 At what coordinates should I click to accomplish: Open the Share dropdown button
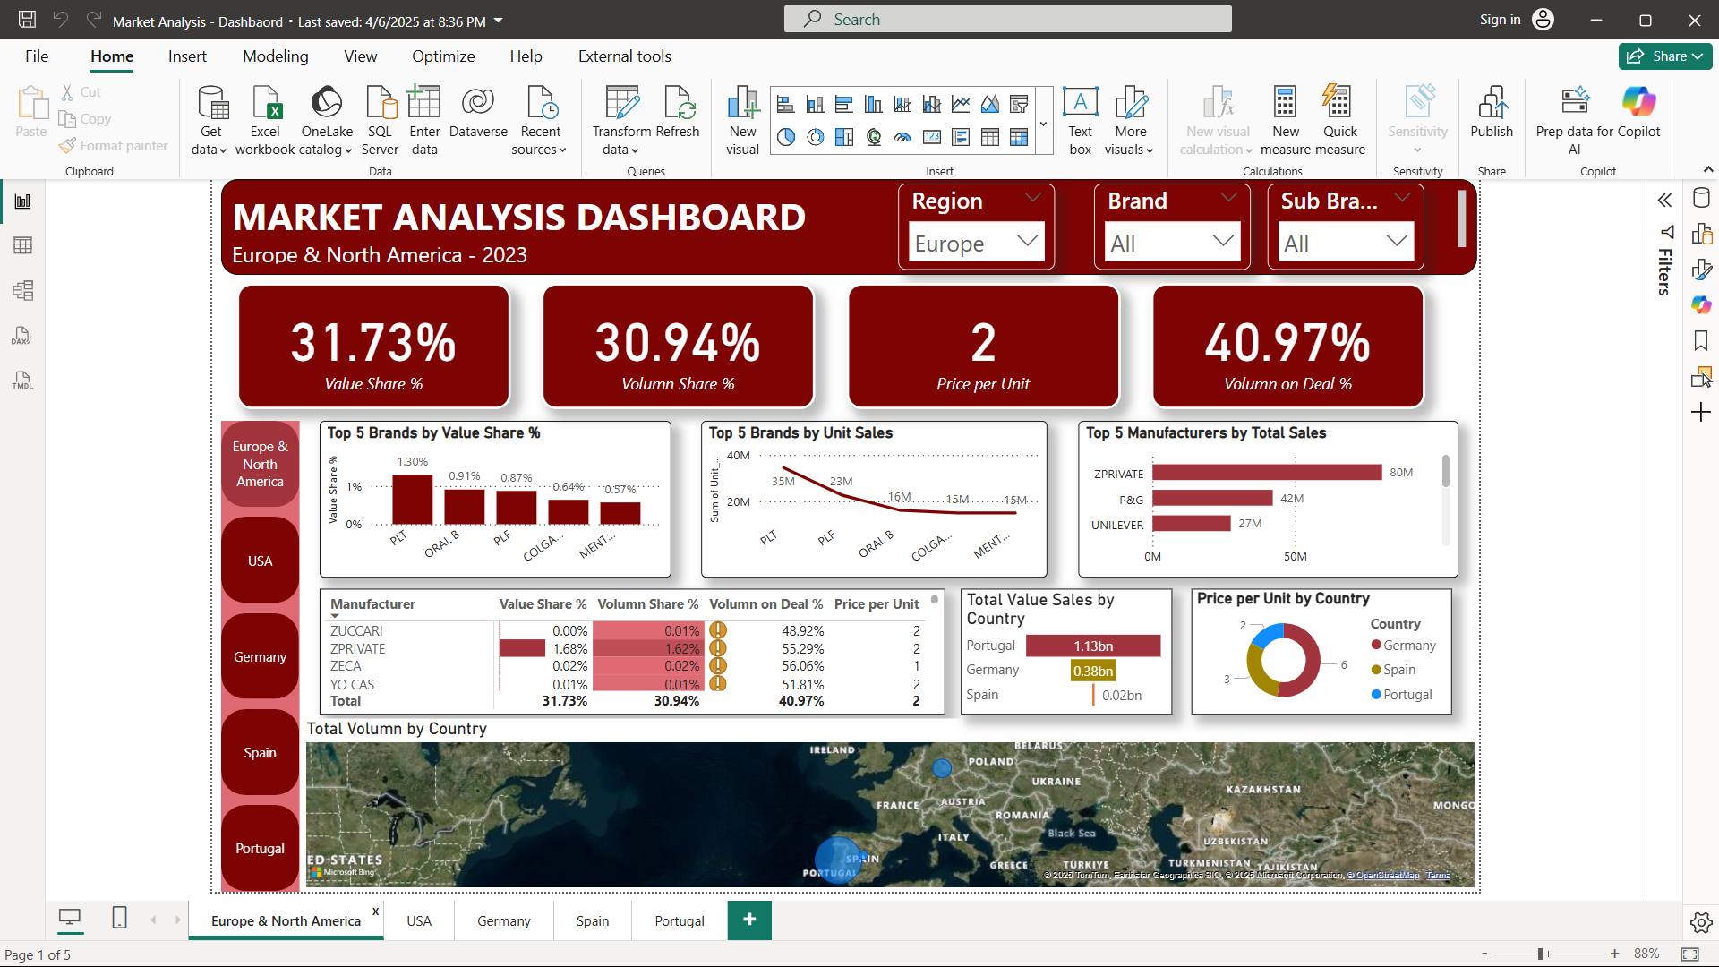(x=1665, y=56)
